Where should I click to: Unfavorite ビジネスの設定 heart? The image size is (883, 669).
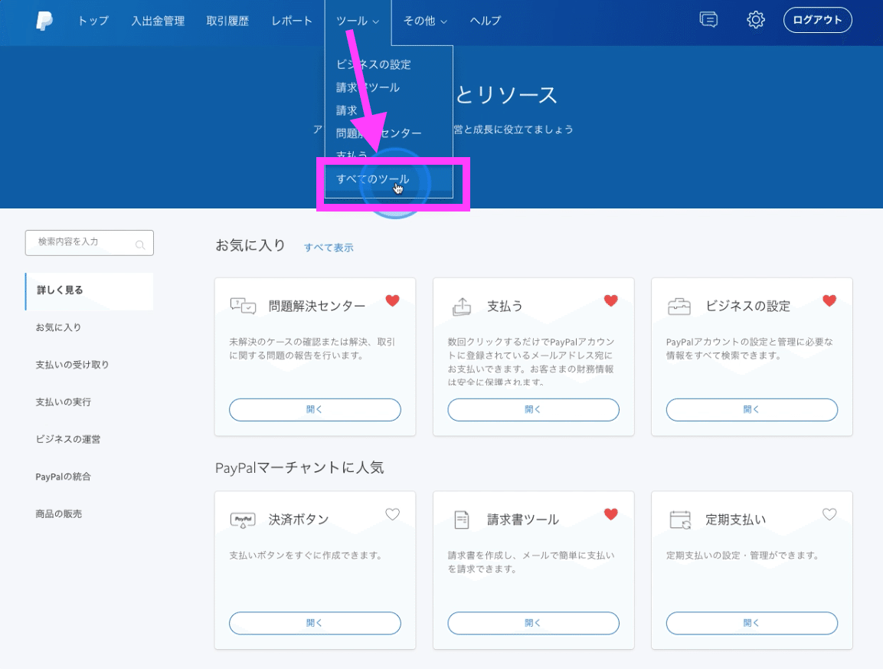click(x=829, y=301)
